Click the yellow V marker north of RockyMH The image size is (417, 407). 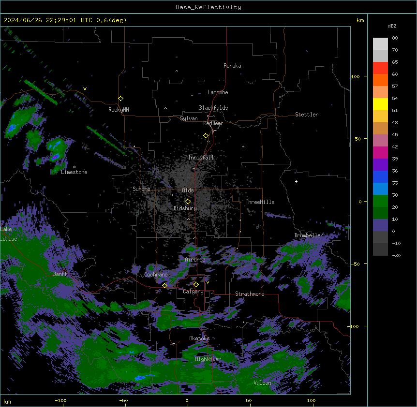tap(85, 89)
